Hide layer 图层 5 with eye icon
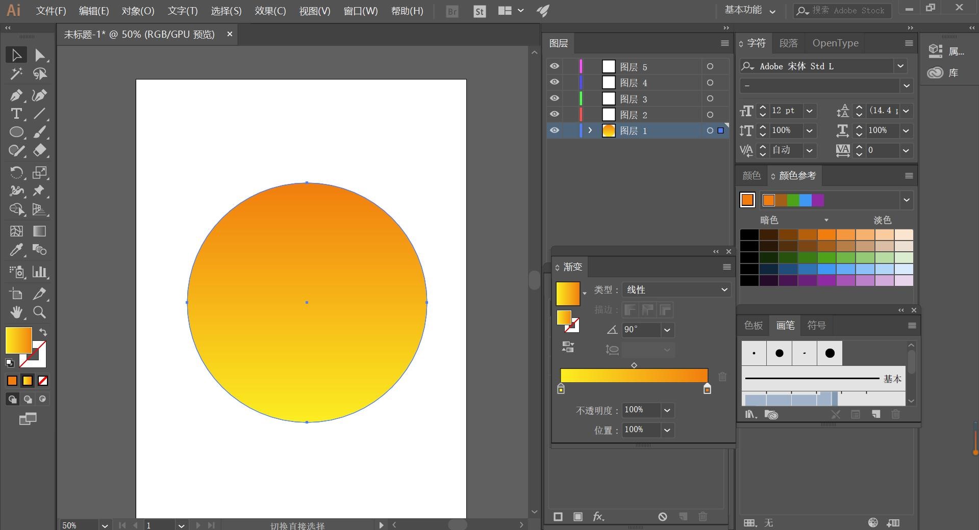Viewport: 979px width, 530px height. point(554,66)
